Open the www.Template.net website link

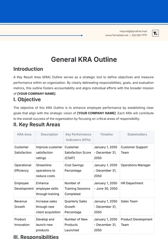pyautogui.click(x=117, y=35)
